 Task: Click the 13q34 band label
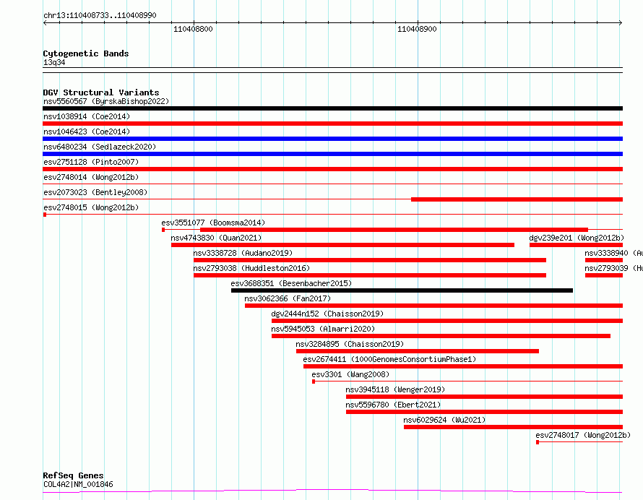[54, 62]
